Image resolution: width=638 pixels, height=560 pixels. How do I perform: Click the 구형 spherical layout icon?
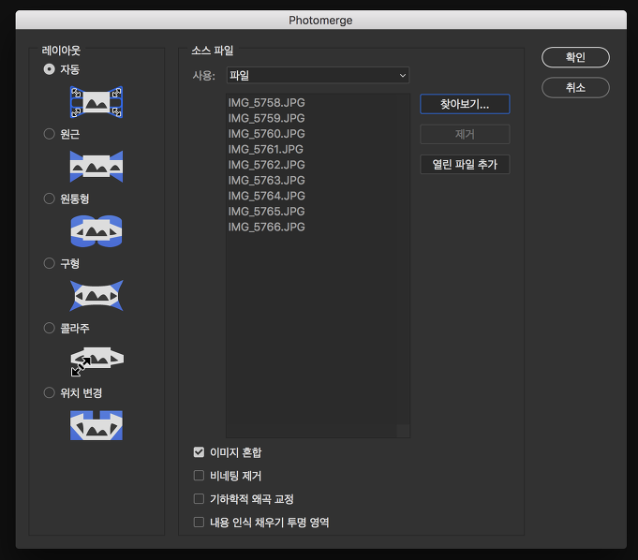96,296
